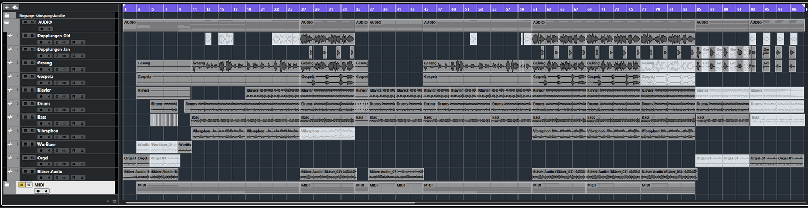The image size is (808, 208).
Task: Enable monitor on Bläser Audio track
Action: pyautogui.click(x=49, y=177)
